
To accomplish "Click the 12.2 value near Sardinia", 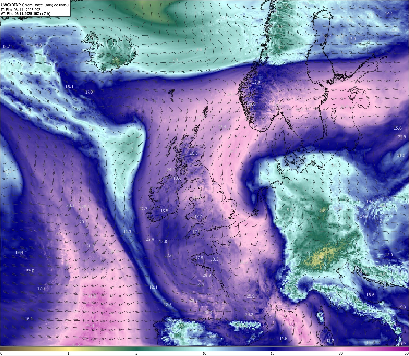I will 330,341.
